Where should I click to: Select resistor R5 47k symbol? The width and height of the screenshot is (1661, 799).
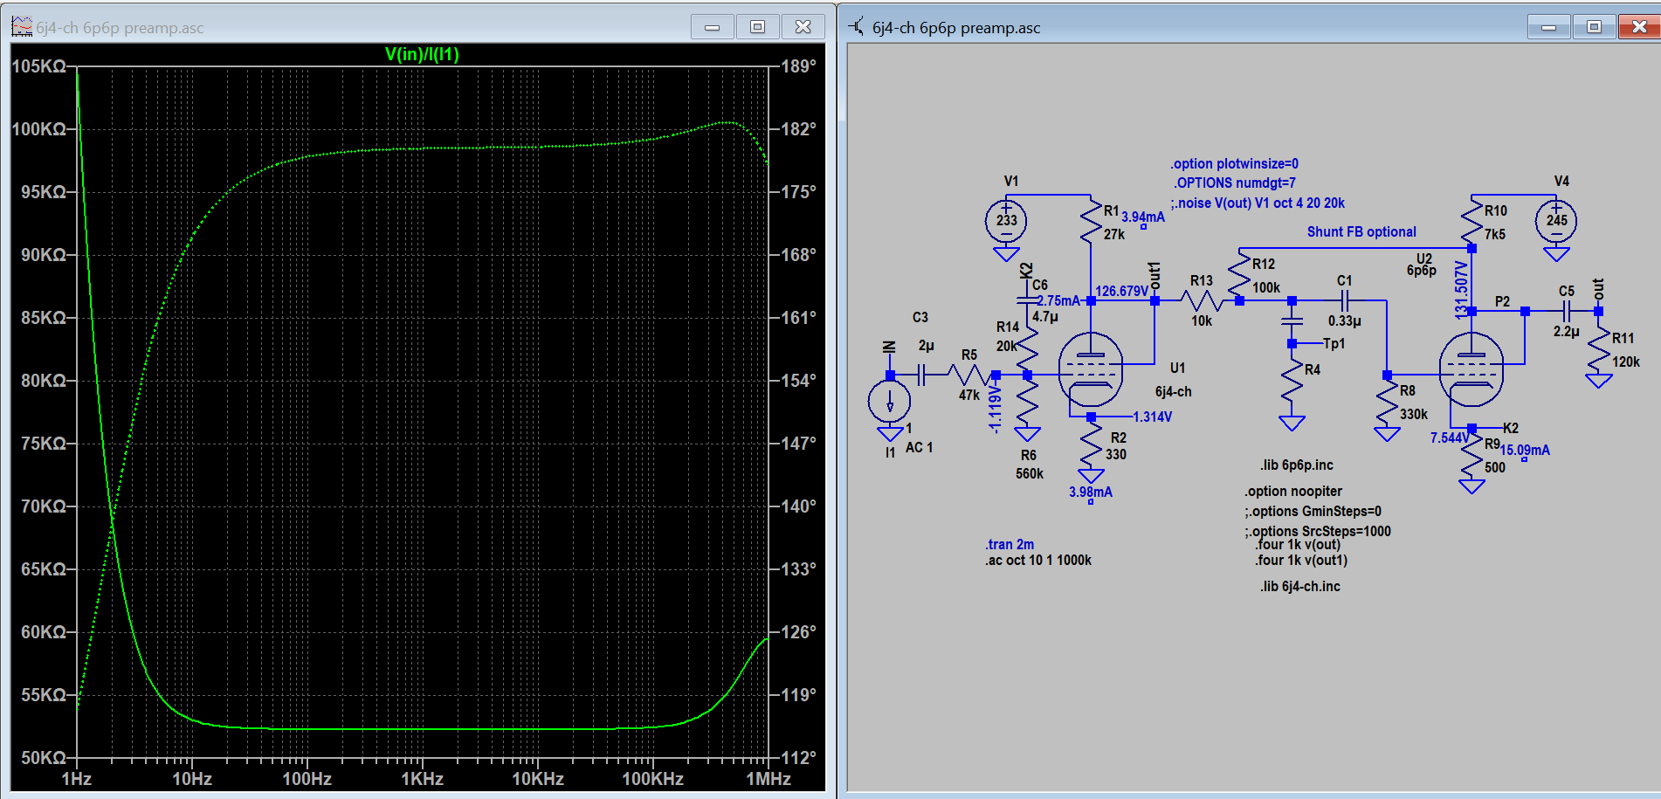(x=969, y=375)
